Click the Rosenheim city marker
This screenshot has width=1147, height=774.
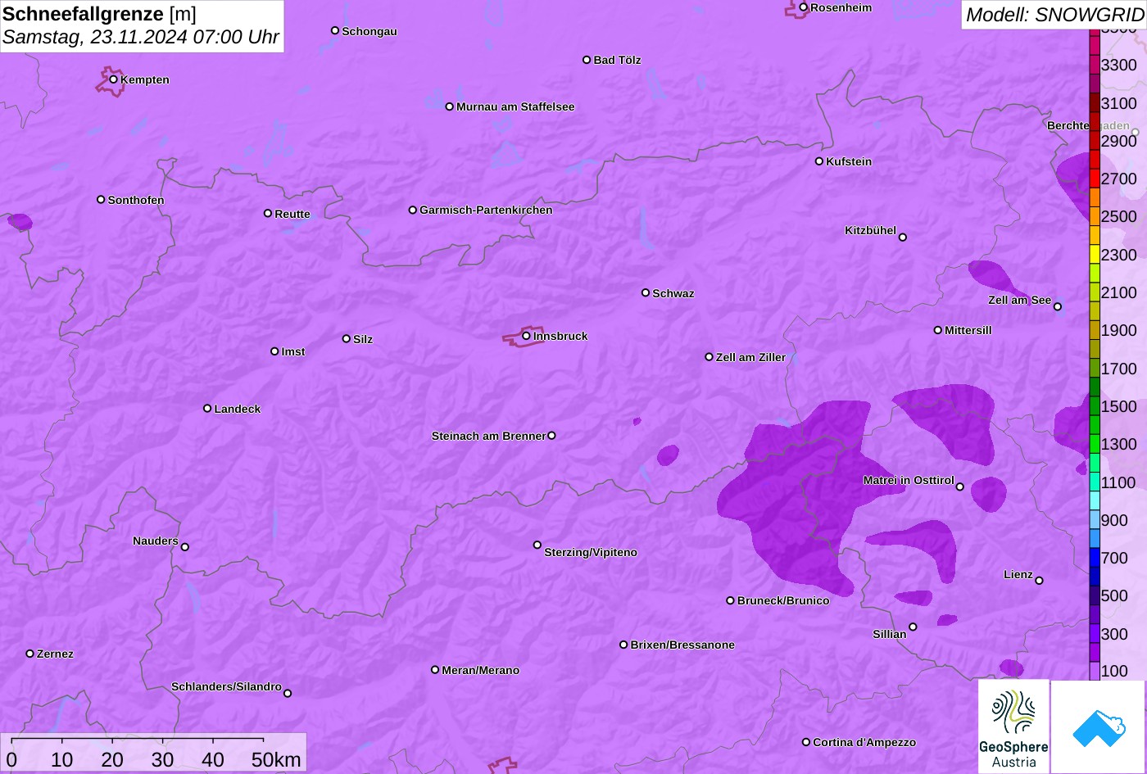pos(804,7)
